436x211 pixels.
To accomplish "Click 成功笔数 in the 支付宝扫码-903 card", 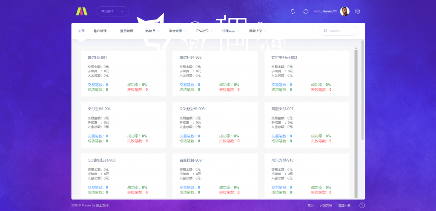I will [281, 90].
